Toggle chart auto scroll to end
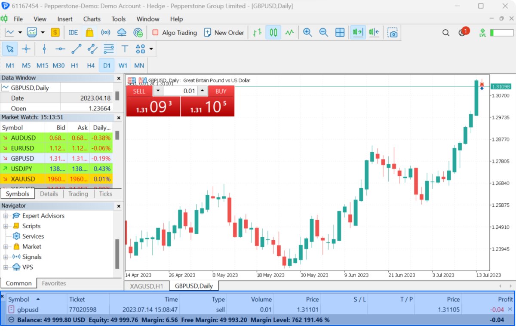516x331 pixels. click(x=358, y=32)
